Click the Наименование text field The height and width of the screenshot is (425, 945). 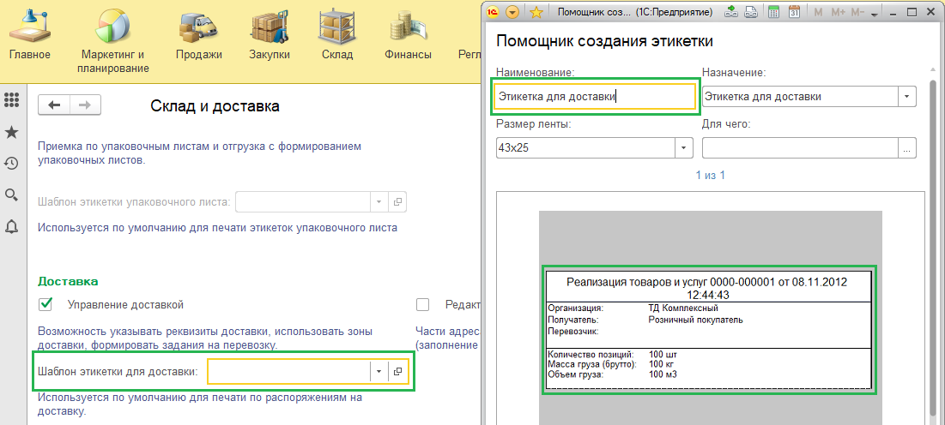[595, 96]
